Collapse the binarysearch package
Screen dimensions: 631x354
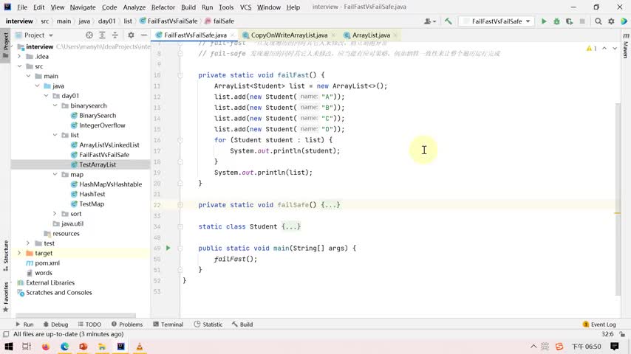[55, 105]
